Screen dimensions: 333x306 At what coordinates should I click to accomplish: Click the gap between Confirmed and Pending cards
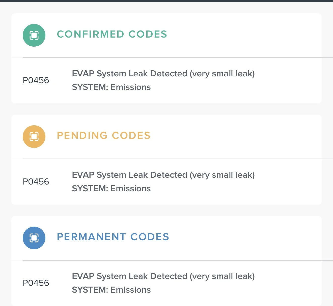pos(166,109)
